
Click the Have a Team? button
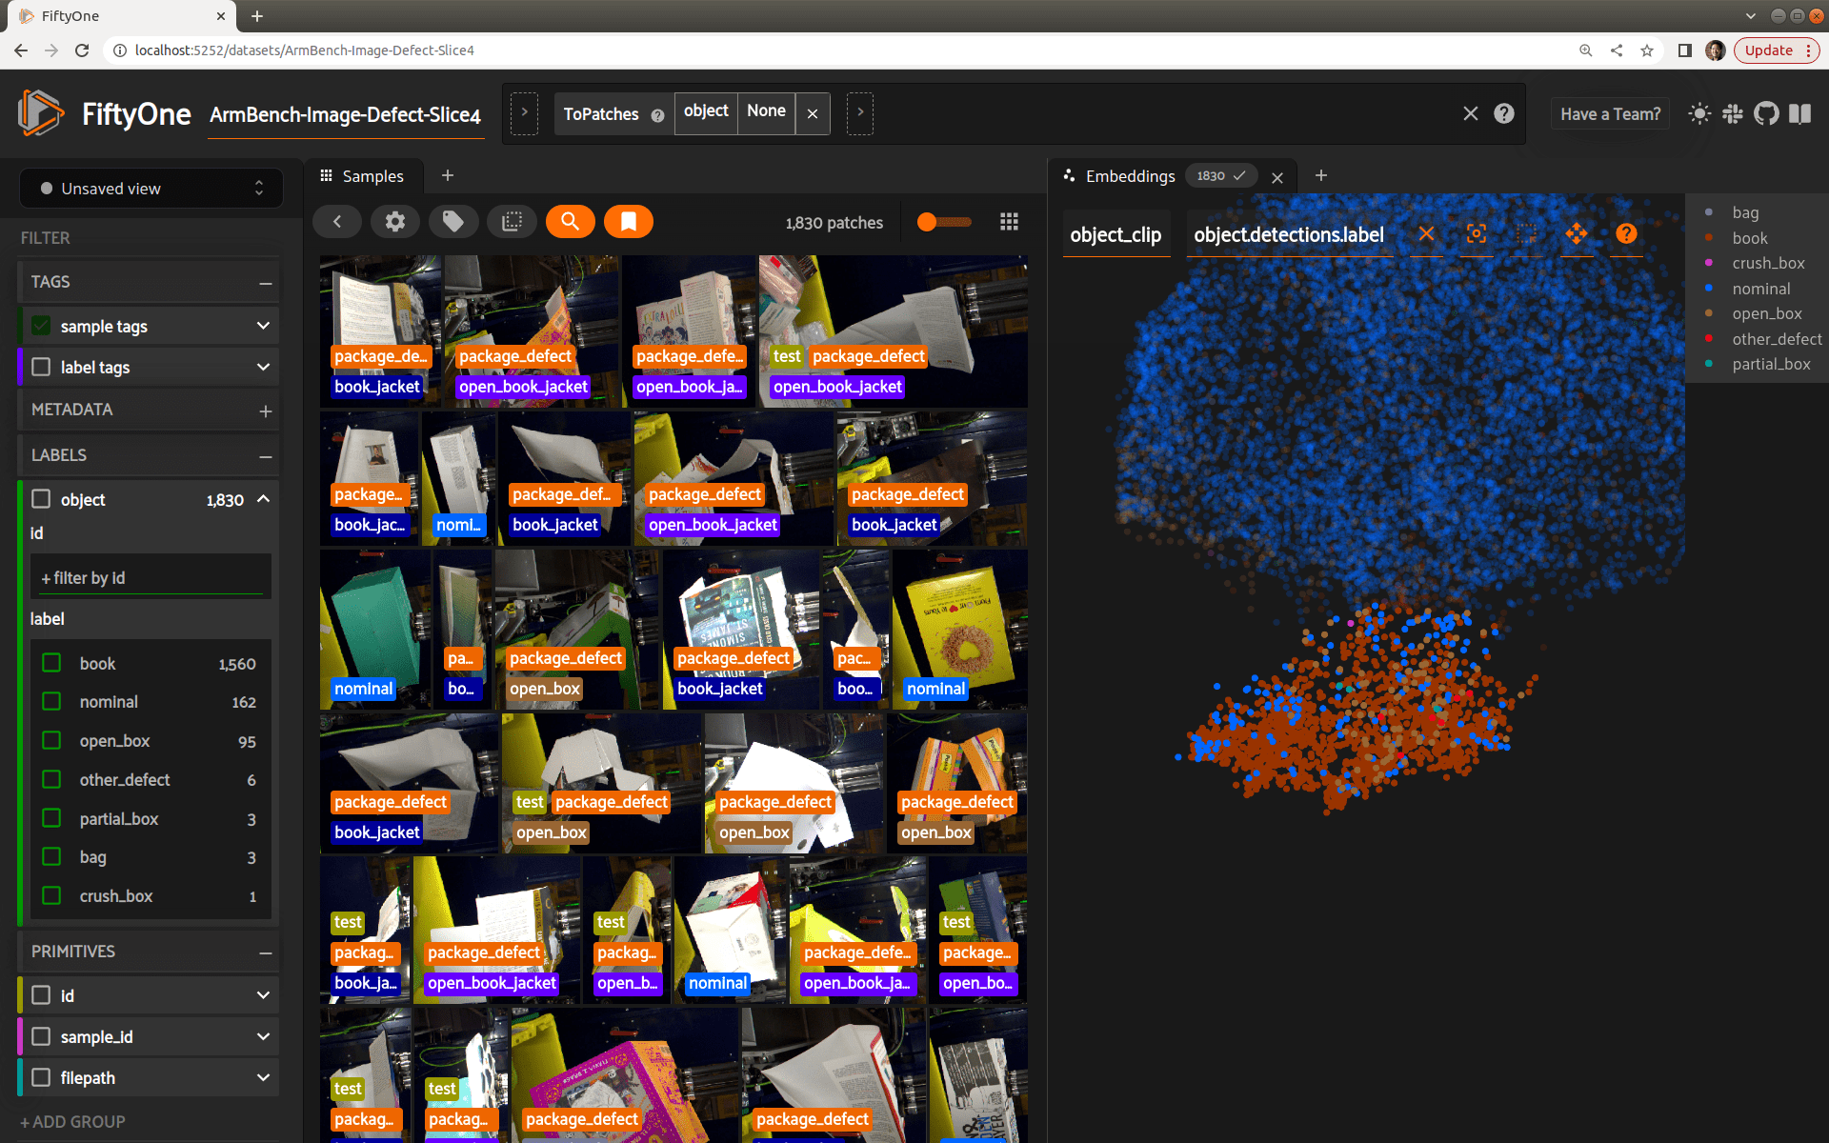coord(1609,114)
